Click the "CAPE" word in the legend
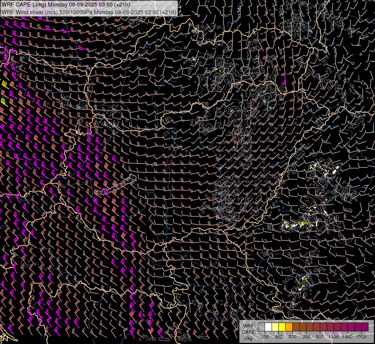This screenshot has width=375, height=344. point(248,332)
